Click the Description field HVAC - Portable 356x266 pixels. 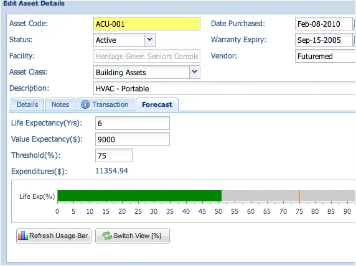[x=225, y=88]
